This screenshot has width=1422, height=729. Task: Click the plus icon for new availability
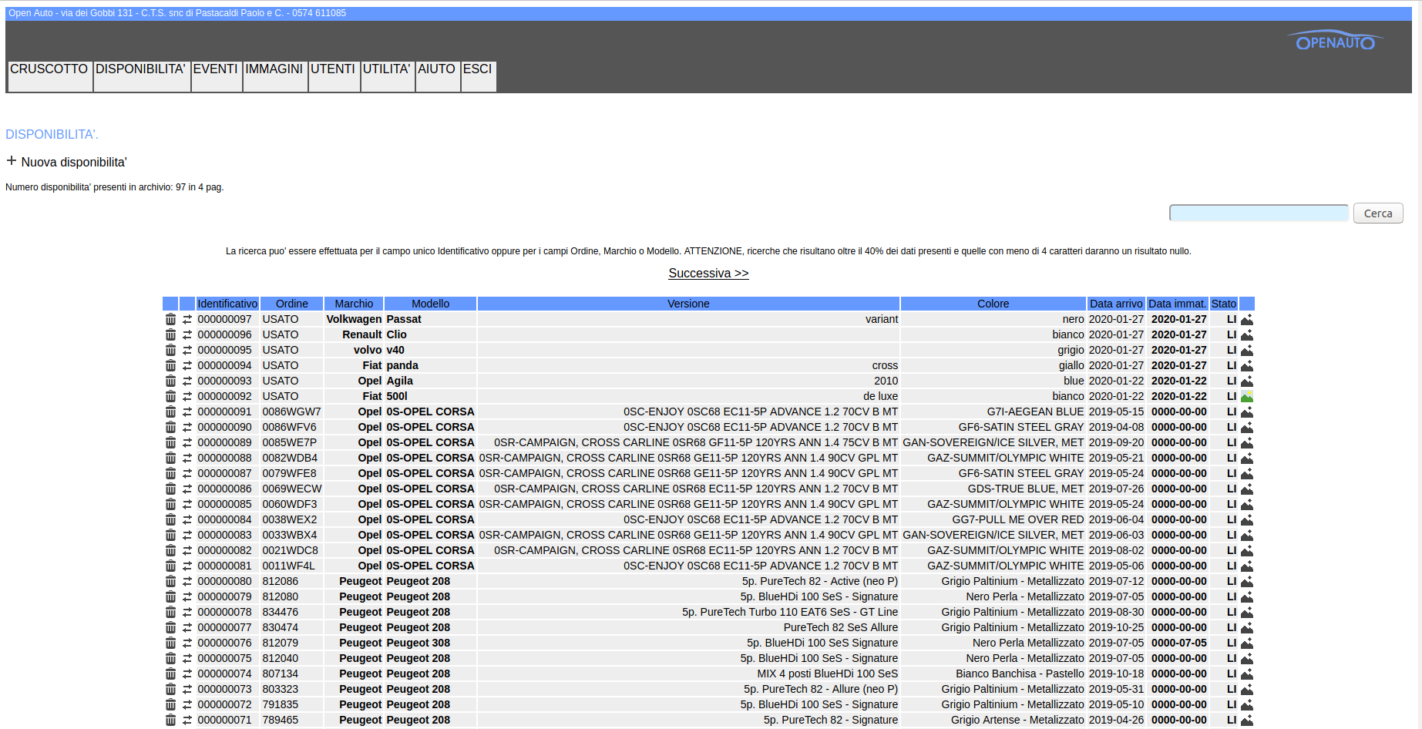coord(12,161)
